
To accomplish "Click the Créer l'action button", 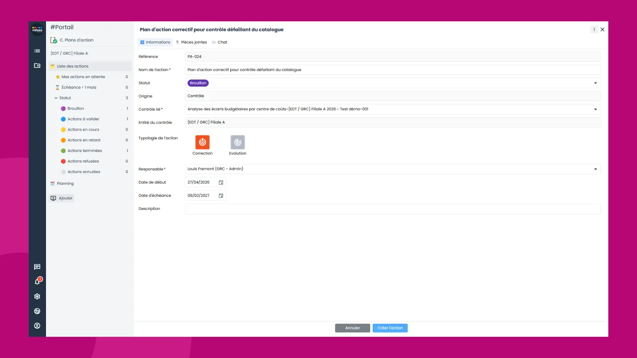I will pyautogui.click(x=390, y=328).
